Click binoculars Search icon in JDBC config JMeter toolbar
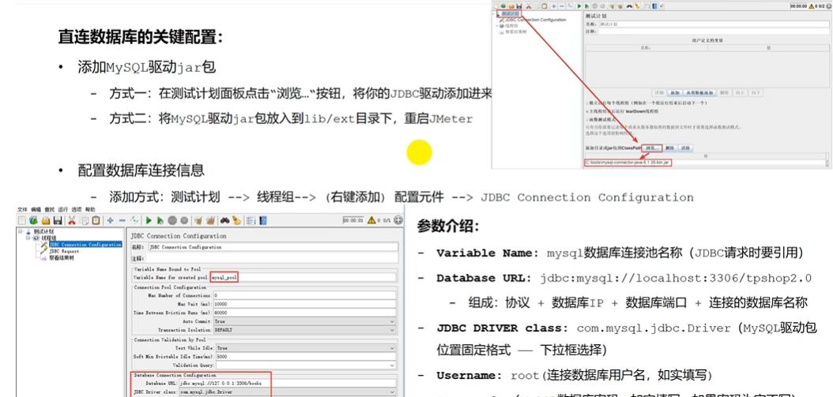The width and height of the screenshot is (833, 397). [225, 221]
